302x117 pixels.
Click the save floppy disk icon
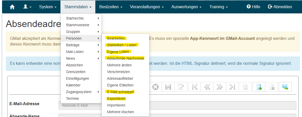[168, 87]
